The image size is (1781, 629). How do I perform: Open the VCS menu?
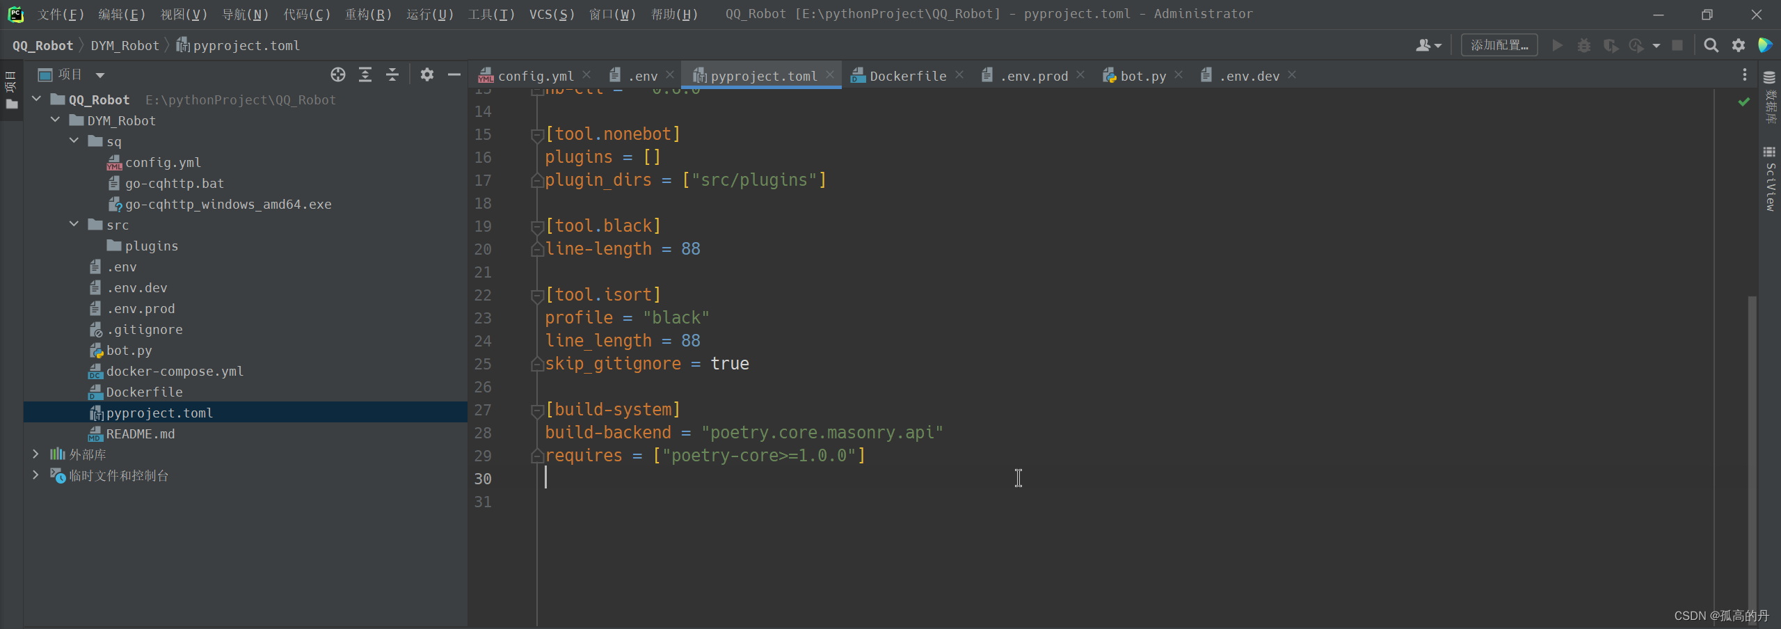click(x=552, y=15)
